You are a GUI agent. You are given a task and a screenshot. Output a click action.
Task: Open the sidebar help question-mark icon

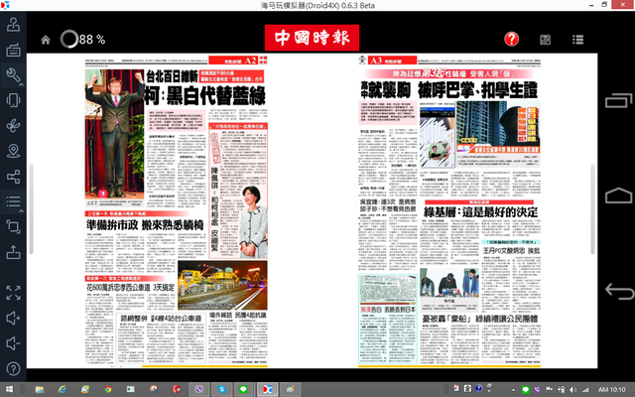point(13,368)
